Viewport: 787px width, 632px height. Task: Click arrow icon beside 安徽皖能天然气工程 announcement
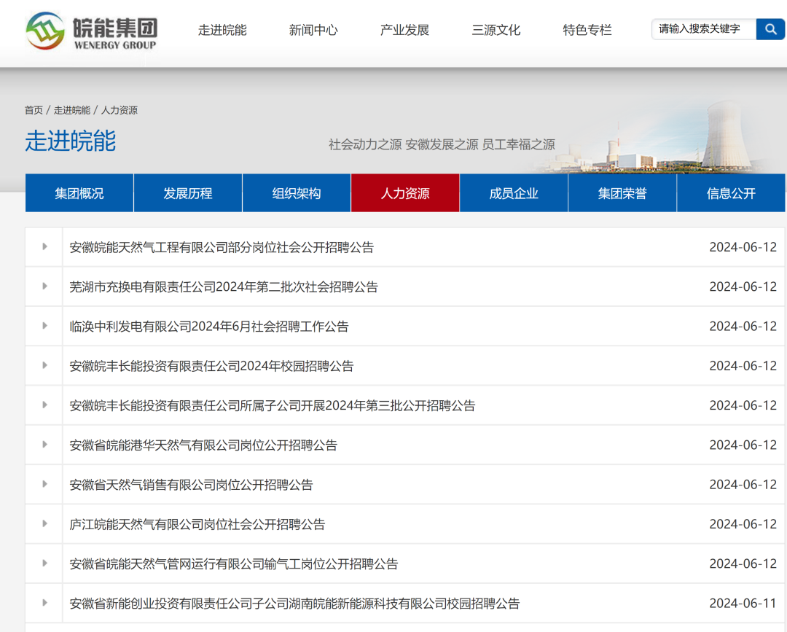pos(44,246)
